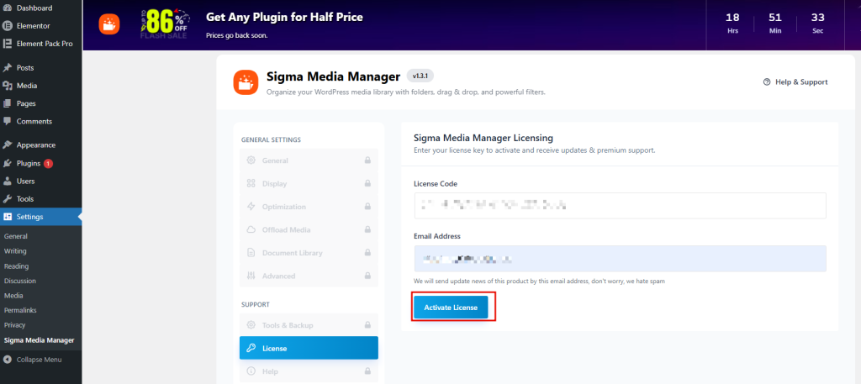Image resolution: width=861 pixels, height=384 pixels.
Task: Click the lock icon on Document Library row
Action: 367,252
